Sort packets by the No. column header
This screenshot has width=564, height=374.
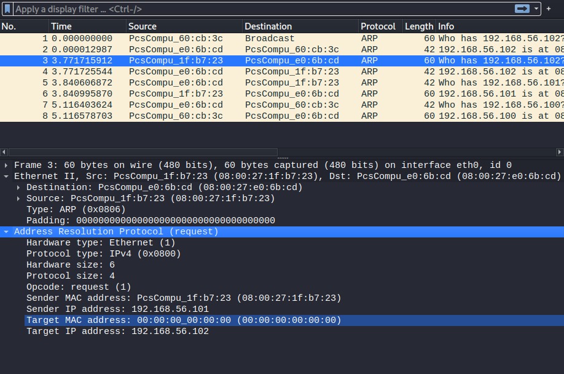[x=25, y=26]
